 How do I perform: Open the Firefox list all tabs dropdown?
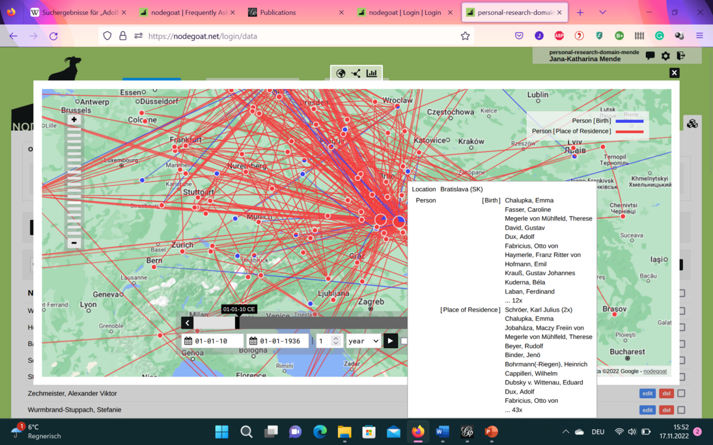[602, 12]
